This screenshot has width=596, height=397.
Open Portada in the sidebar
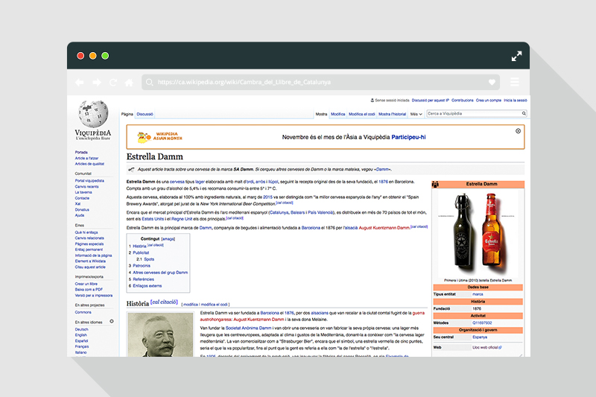(x=81, y=153)
